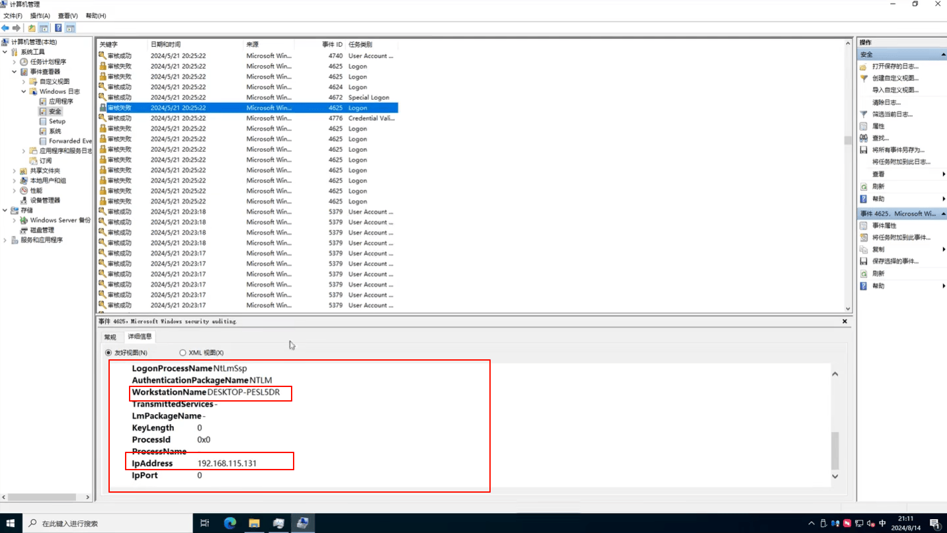Click 清除日志... in the actions pane
The image size is (947, 533).
click(x=886, y=102)
